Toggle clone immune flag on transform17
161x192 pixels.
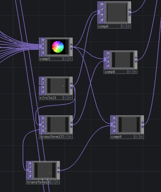tap(43, 122)
